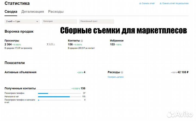
Task: Click help icon next to Контакты
Action: (x=82, y=41)
